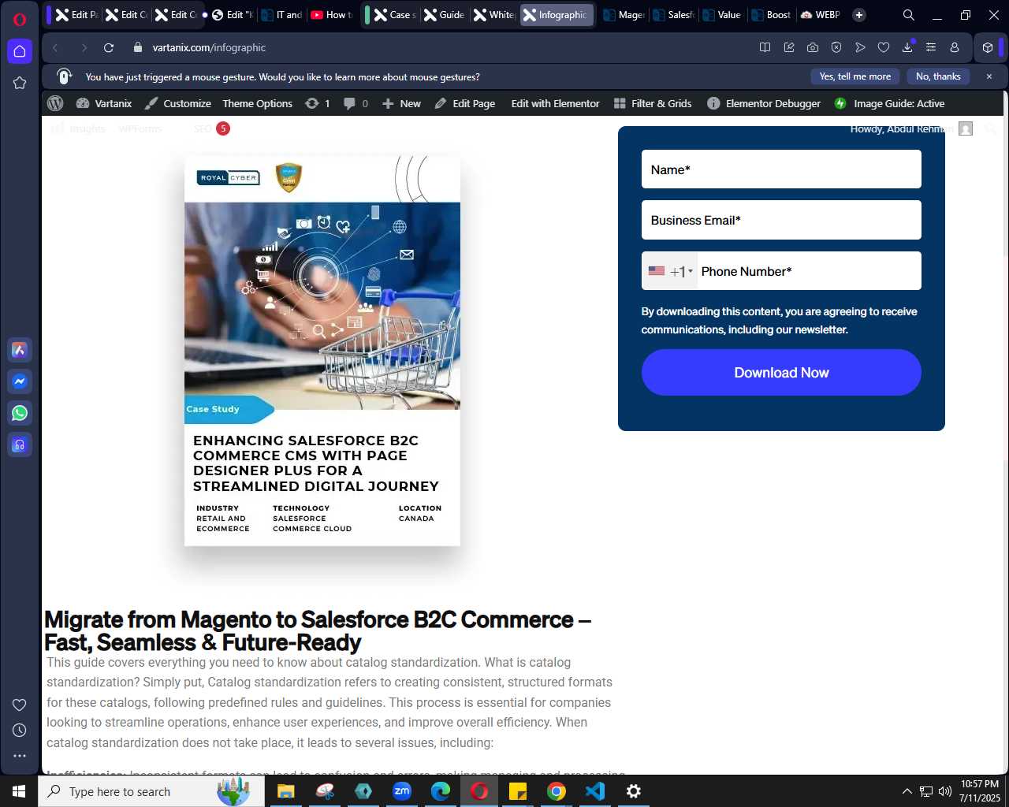Open reader mode book icon in address bar

coord(765,47)
